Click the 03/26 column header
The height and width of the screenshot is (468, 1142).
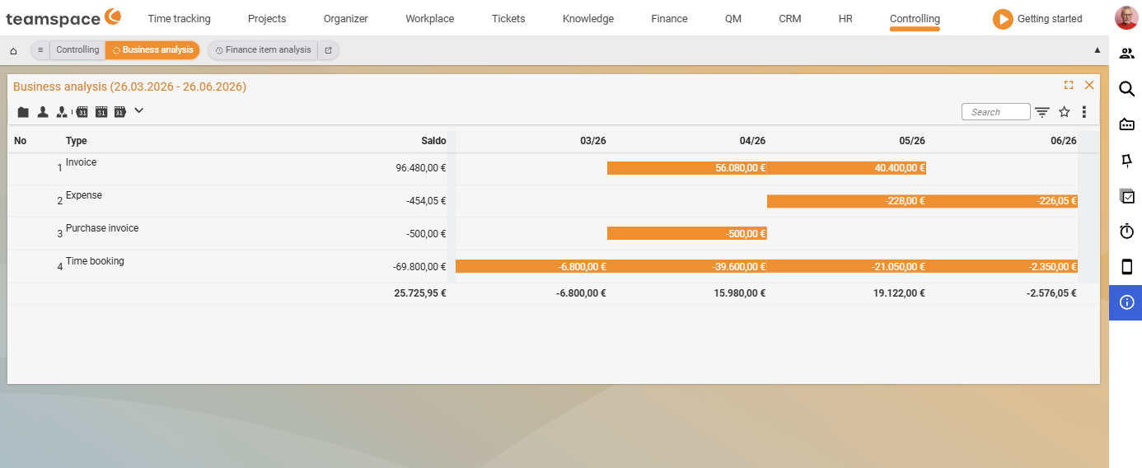tap(593, 141)
